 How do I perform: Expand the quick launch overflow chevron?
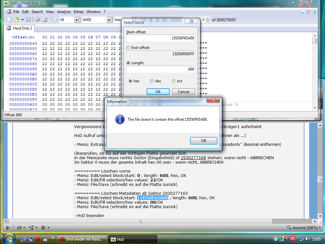coord(53,238)
